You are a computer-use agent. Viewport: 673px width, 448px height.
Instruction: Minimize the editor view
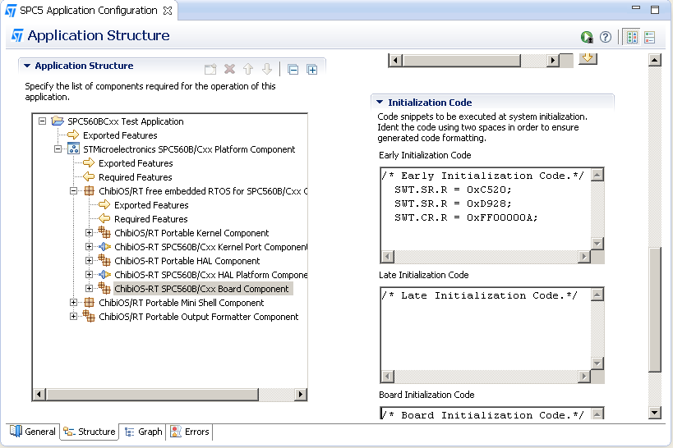pos(636,7)
